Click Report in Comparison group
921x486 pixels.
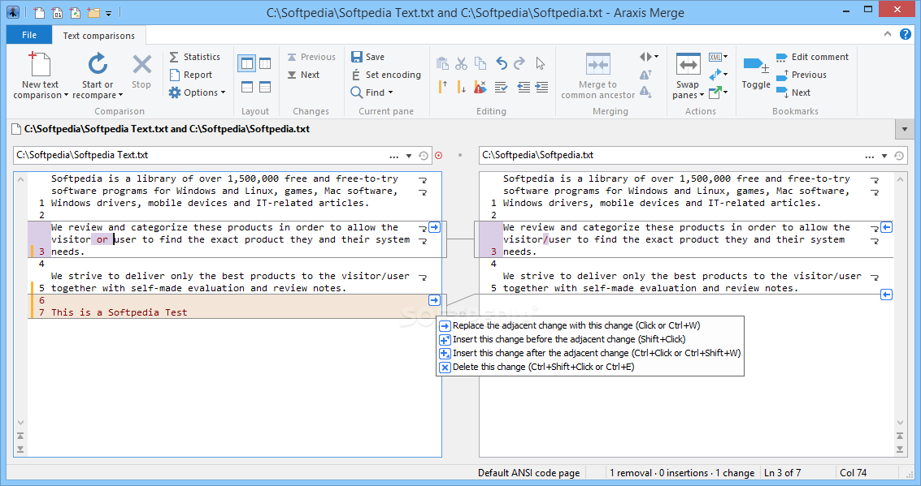pyautogui.click(x=190, y=75)
